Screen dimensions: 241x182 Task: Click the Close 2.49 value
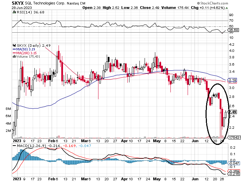(x=149, y=8)
